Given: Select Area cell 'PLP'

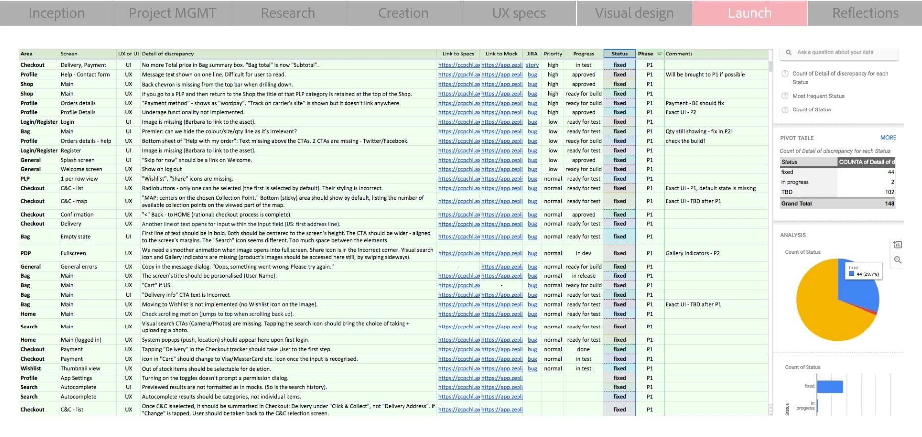Looking at the screenshot, I should (x=39, y=179).
